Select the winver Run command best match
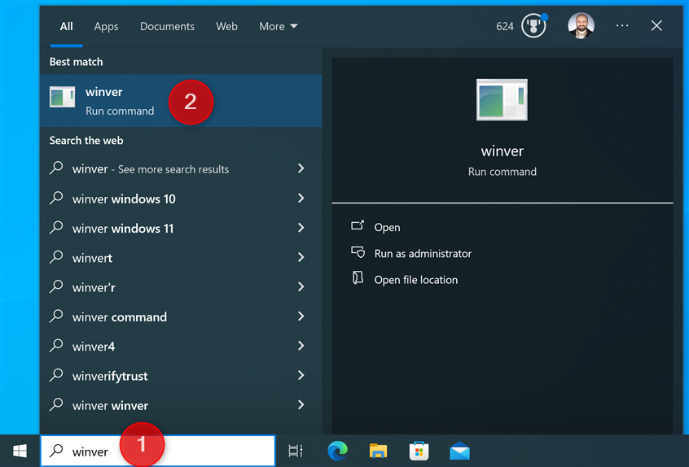Screen dimensions: 689x467 (181, 101)
